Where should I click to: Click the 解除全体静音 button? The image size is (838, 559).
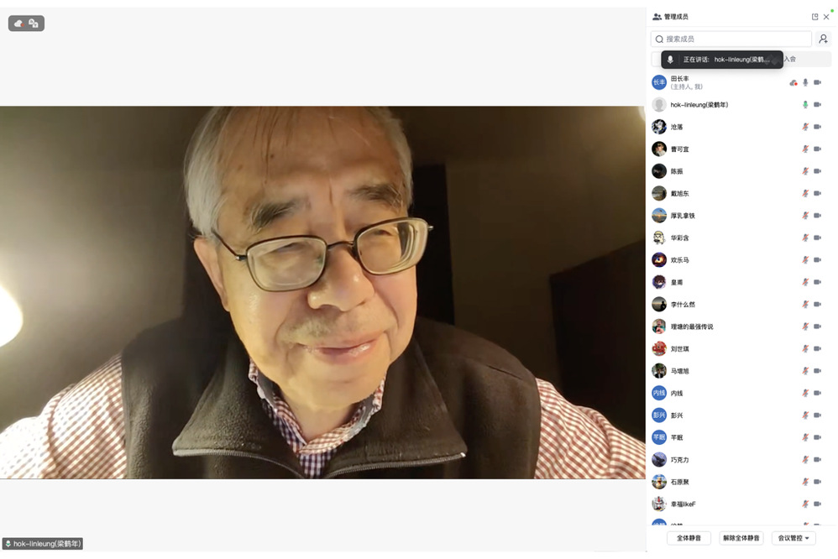pyautogui.click(x=741, y=538)
